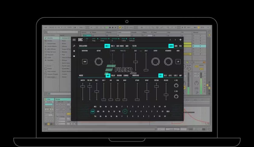The width and height of the screenshot is (254, 147).
Task: Click the SAW waveform selector button
Action: click(x=85, y=62)
